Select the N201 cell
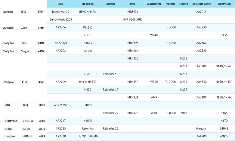 184,58
